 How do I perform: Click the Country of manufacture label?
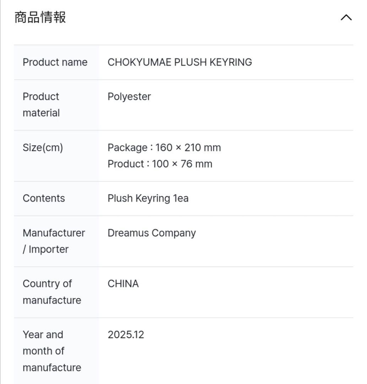[x=52, y=292]
